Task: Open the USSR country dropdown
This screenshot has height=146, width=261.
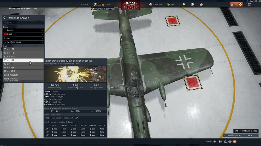Action: [x=23, y=34]
